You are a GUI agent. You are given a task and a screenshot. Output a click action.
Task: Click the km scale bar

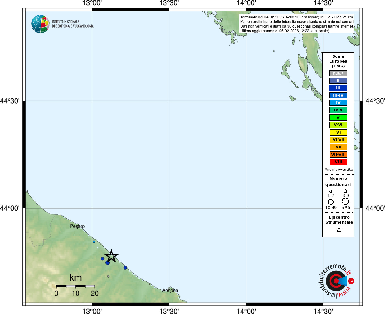(75, 286)
